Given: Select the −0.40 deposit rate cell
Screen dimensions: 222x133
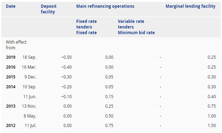Looking at the screenshot, I should tap(66, 67).
